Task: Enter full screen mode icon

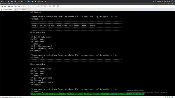Action: coord(47,6)
